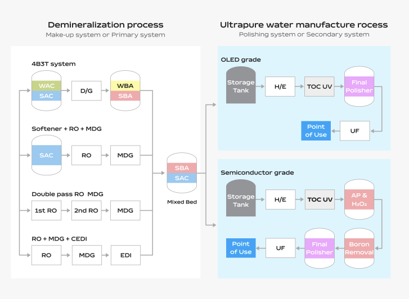The image size is (409, 299).
Task: Click the MDG box after 2nd RO
Action: pos(125,210)
